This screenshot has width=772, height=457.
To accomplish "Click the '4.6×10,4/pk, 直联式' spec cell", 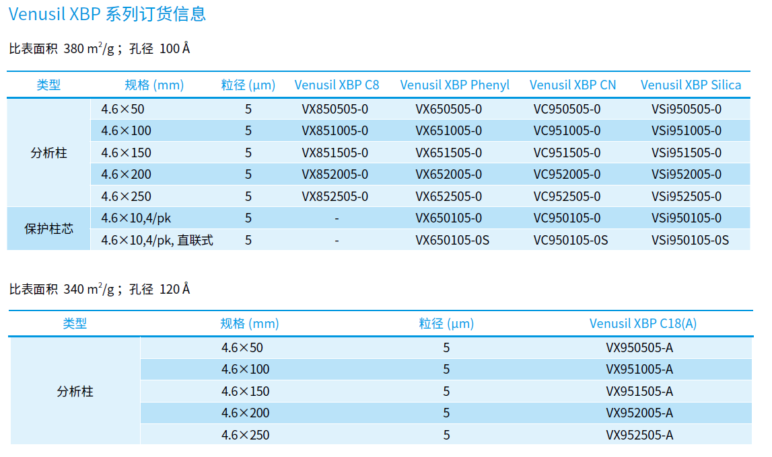I will pyautogui.click(x=157, y=241).
